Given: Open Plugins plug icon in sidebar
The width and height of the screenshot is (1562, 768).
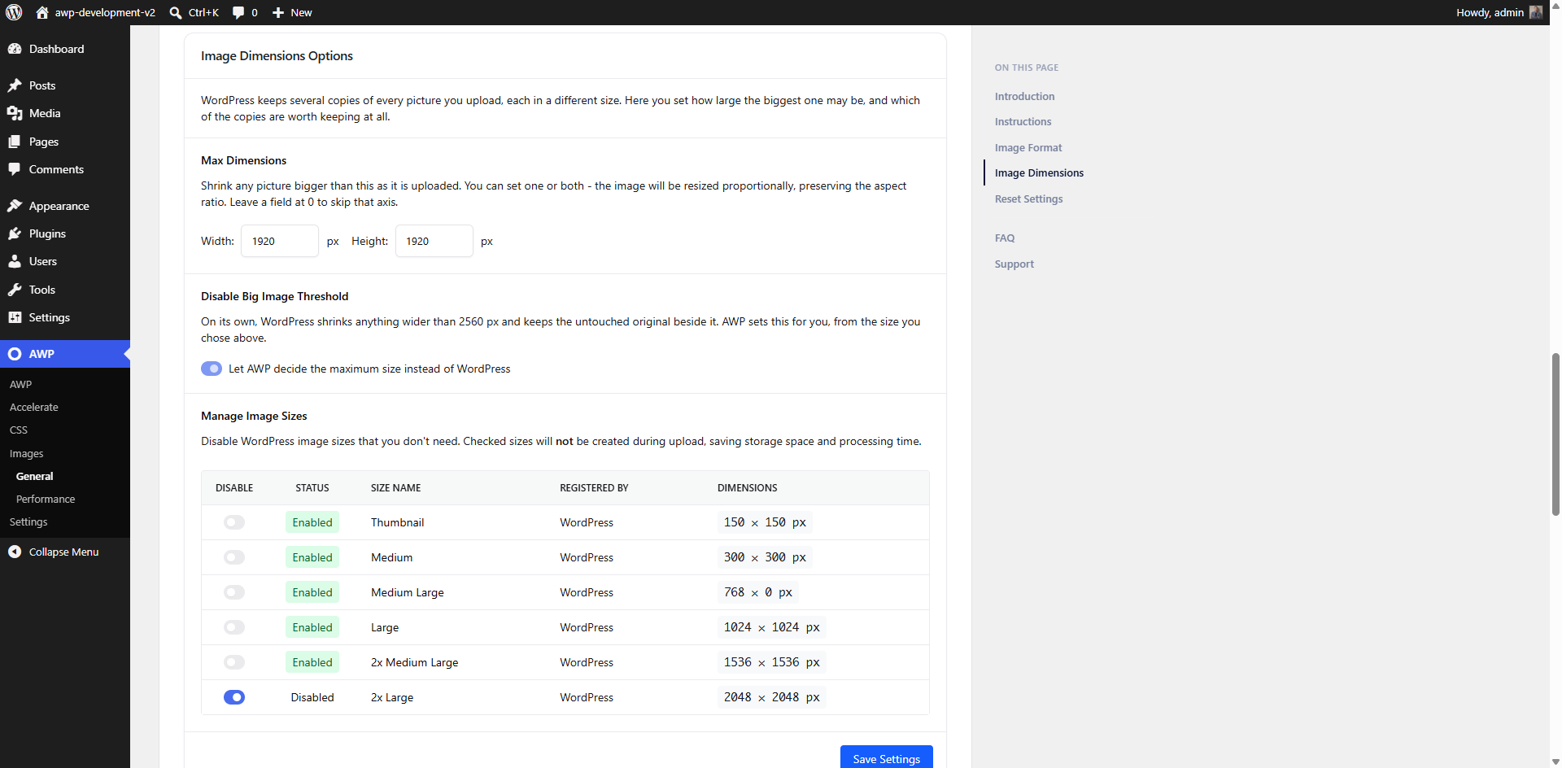Looking at the screenshot, I should pos(15,233).
